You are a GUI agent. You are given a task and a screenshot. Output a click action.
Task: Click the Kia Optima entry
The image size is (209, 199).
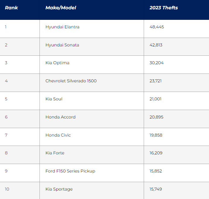57,63
